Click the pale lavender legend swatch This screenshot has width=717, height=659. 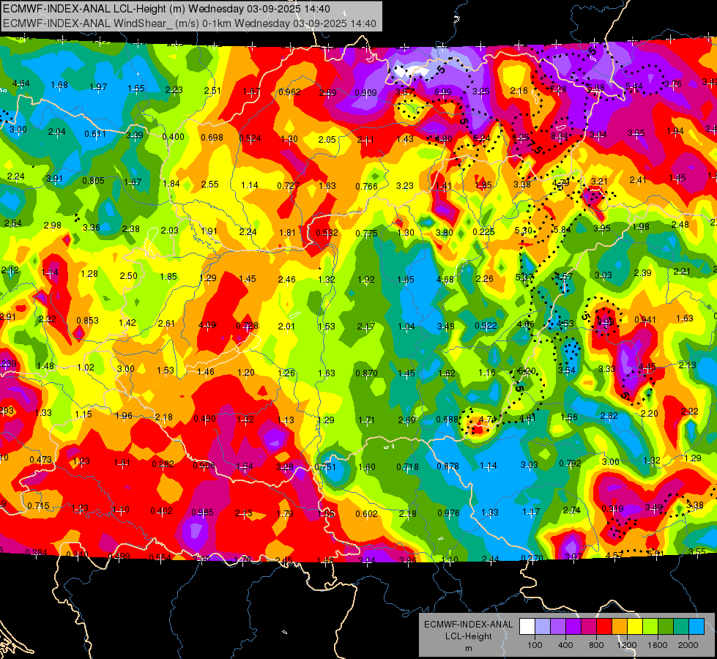542,627
